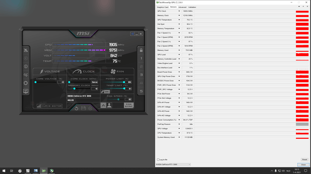Click the Voltage panel header in Afterburner
311x174 pixels.
tap(50, 72)
